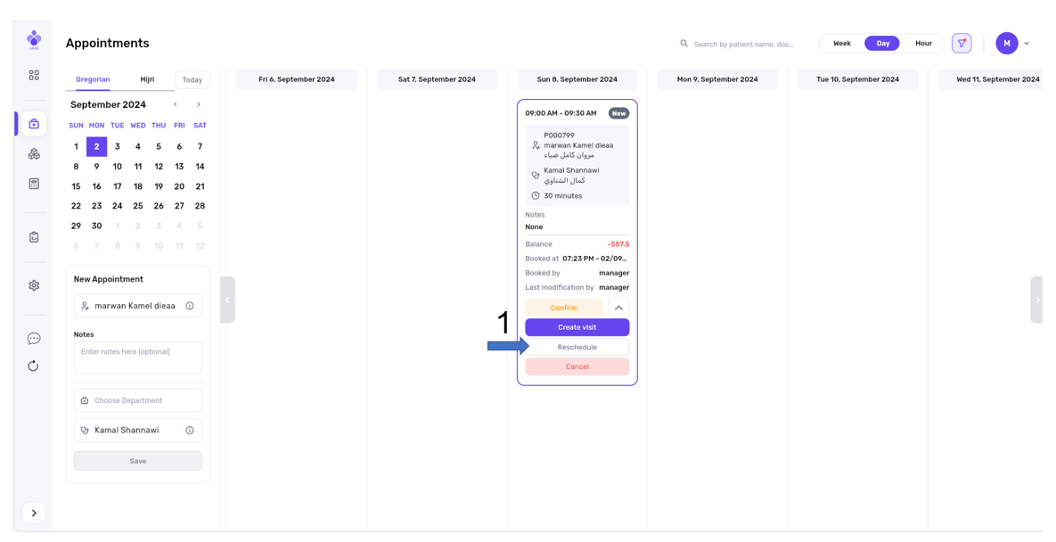
Task: Open the chat messages icon in sidebar
Action: pyautogui.click(x=34, y=339)
